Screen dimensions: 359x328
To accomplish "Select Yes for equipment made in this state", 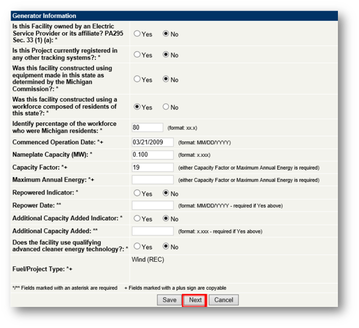I will point(137,79).
